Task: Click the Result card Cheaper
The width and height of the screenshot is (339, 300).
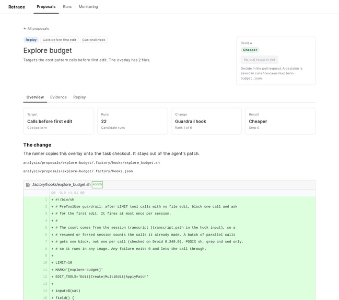Action: pos(280,121)
